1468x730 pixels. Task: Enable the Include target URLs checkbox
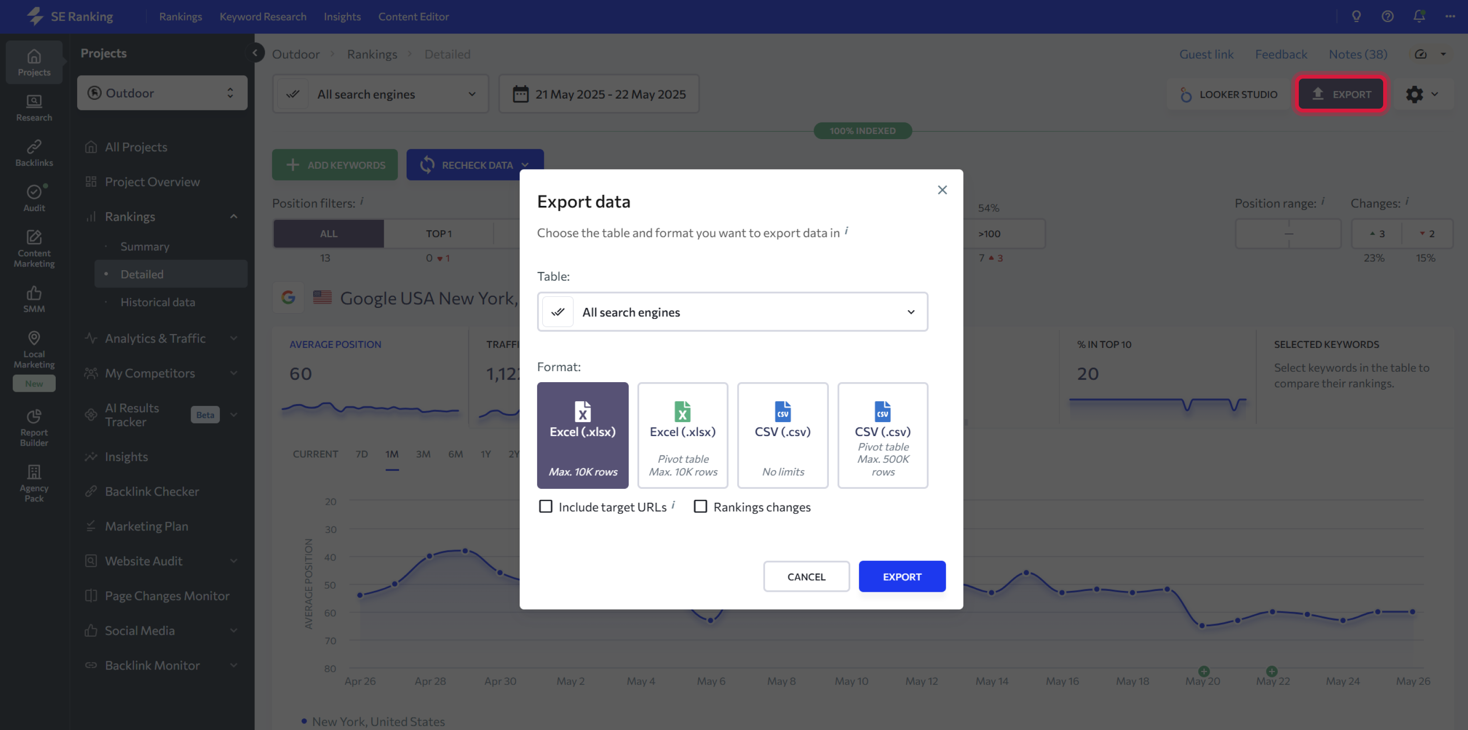(545, 507)
